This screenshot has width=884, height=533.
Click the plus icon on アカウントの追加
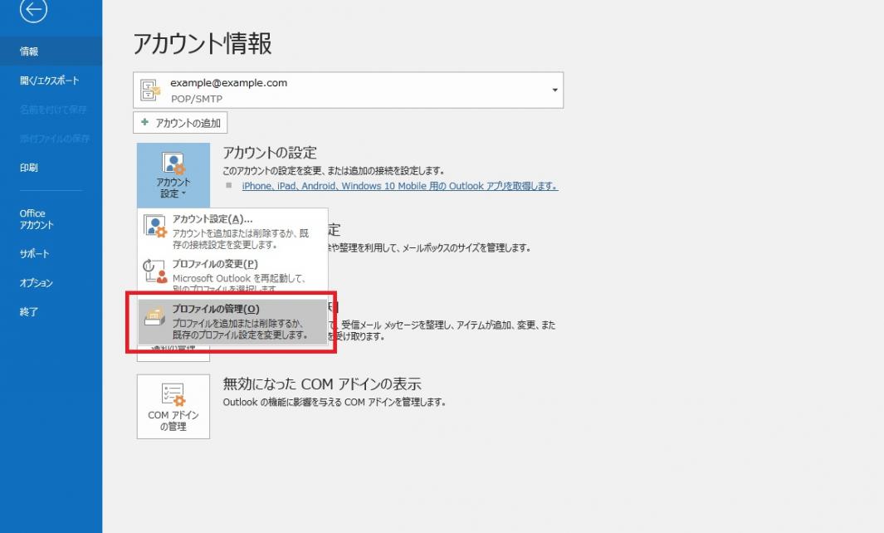pos(146,123)
